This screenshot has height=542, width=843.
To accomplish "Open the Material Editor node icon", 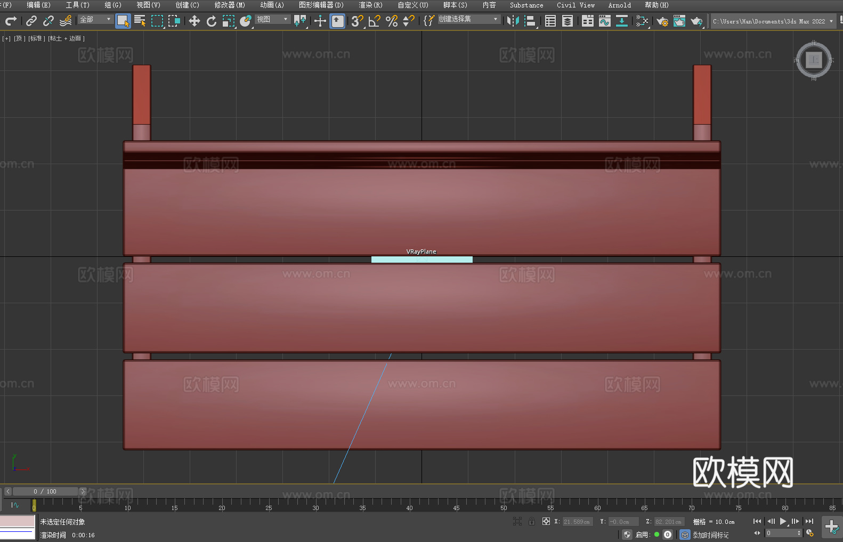I will 642,21.
